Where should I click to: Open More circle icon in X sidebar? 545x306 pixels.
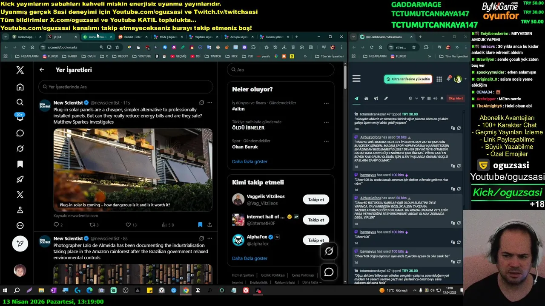point(20,226)
